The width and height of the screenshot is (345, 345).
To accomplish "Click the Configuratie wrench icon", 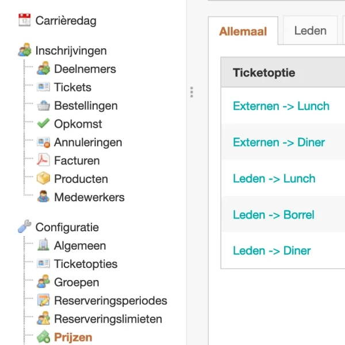I will (x=24, y=227).
